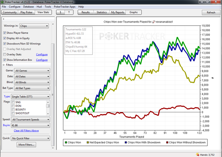Enable the Overlay Stats checkbox
The width and height of the screenshot is (222, 157).
pyautogui.click(x=5, y=54)
